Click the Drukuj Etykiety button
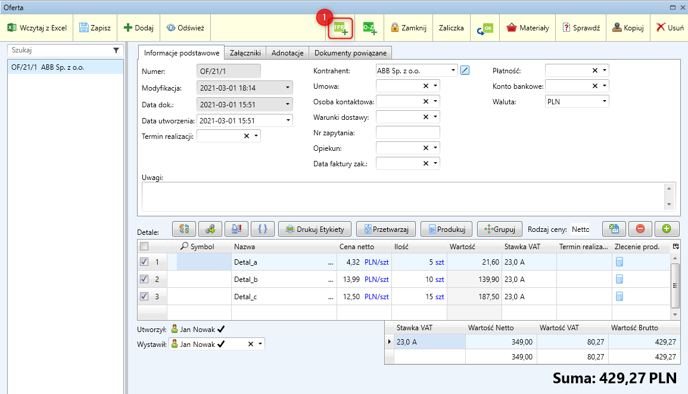688x394 pixels. pos(315,228)
